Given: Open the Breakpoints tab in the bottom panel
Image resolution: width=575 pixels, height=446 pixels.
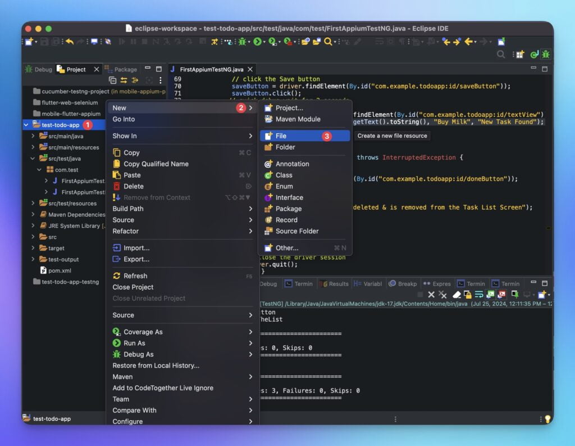Looking at the screenshot, I should coord(403,283).
